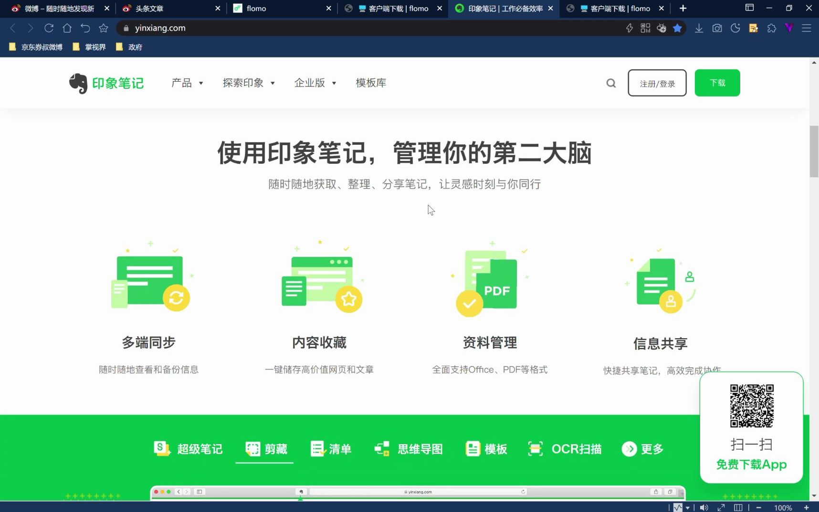Screen dimensions: 819x512
Task: Click the 思维导图 mind map icon
Action: point(381,448)
